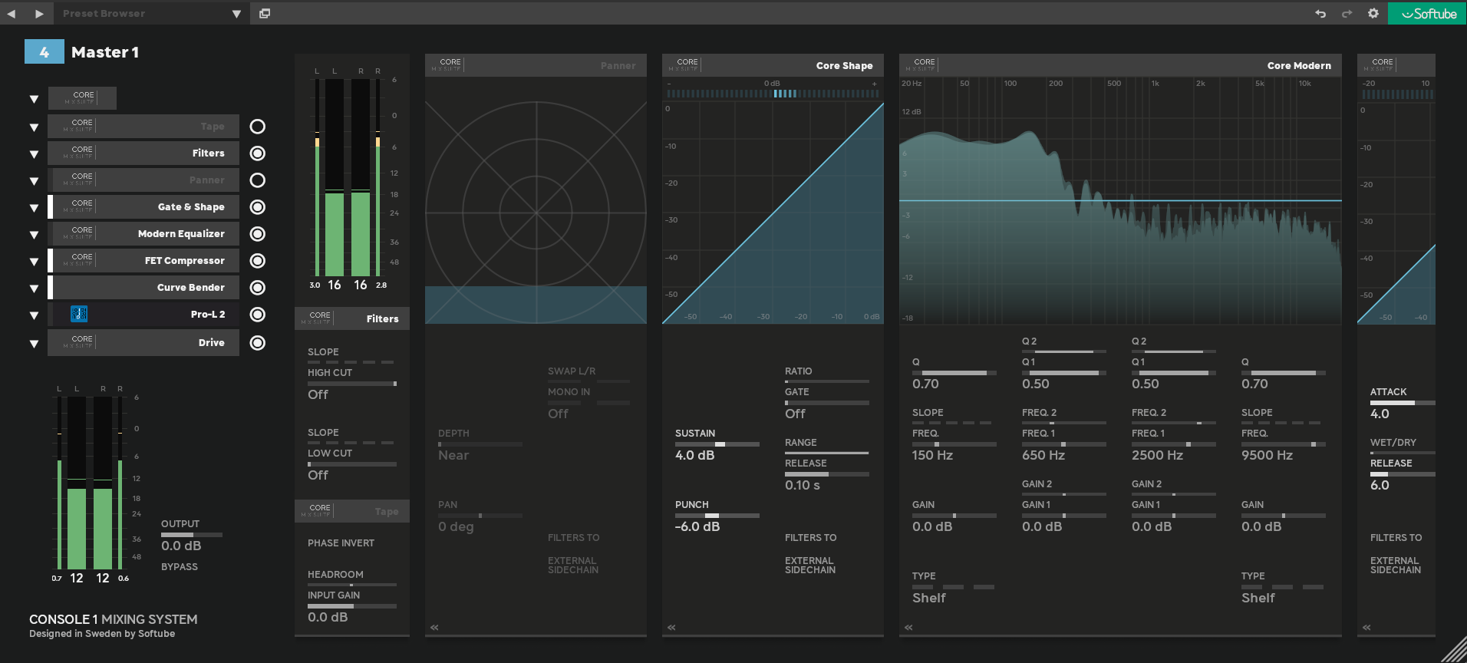Click PHASE INVERT in Tape section
This screenshot has width=1467, height=663.
pyautogui.click(x=341, y=543)
